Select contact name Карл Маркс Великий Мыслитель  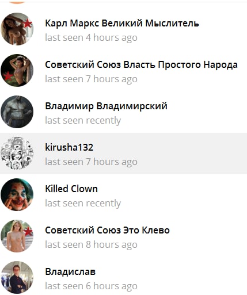[x=122, y=24]
